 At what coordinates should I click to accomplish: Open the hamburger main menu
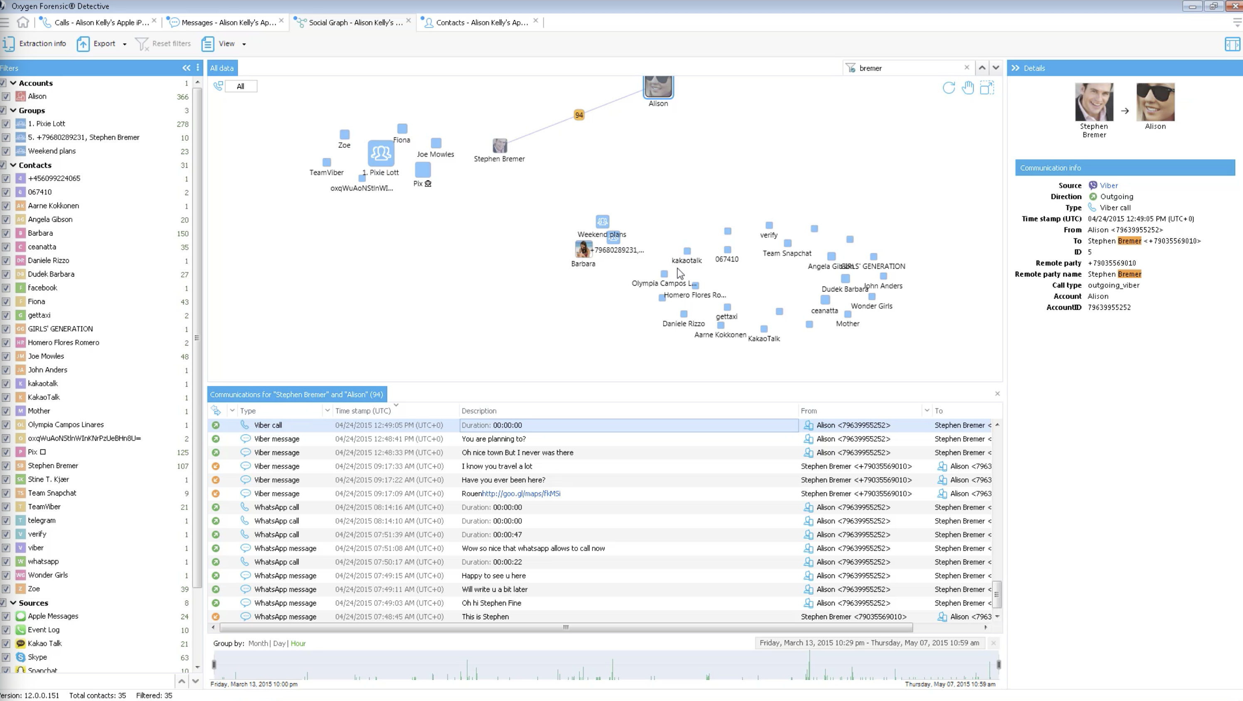(5, 22)
